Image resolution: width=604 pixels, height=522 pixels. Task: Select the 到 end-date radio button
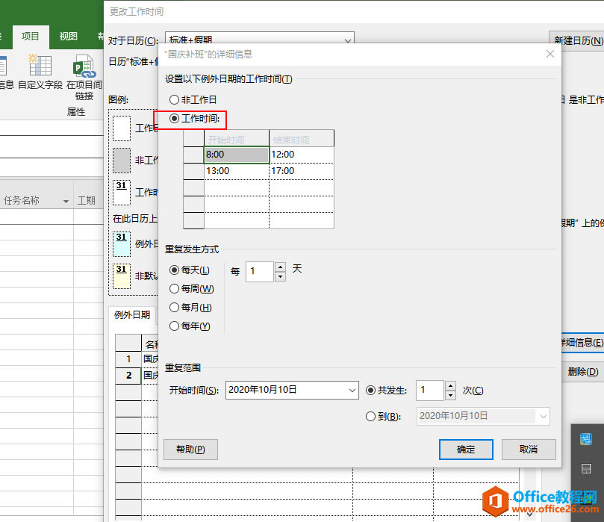371,417
